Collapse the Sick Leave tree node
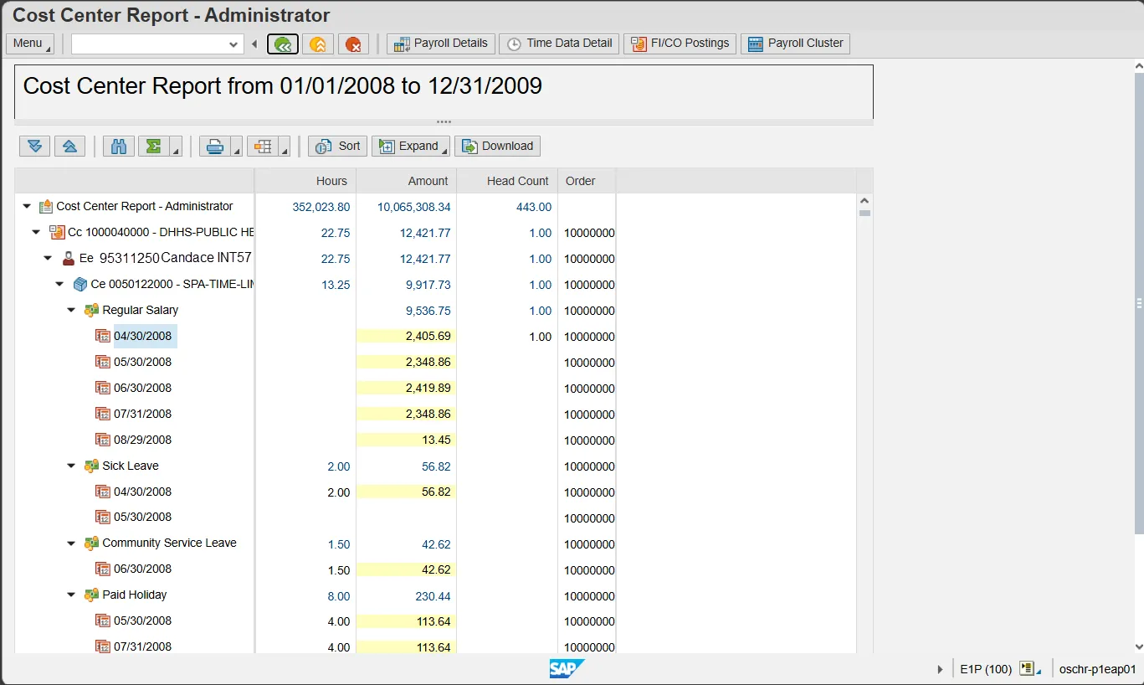 point(71,466)
